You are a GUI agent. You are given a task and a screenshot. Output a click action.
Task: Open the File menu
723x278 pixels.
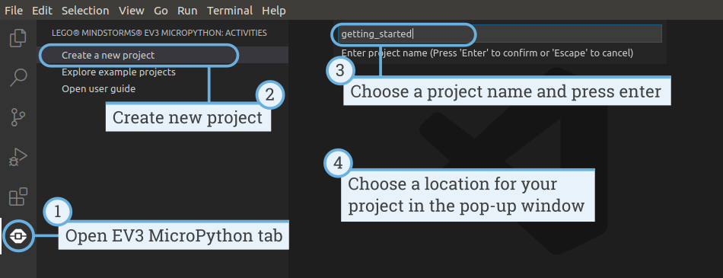click(14, 10)
